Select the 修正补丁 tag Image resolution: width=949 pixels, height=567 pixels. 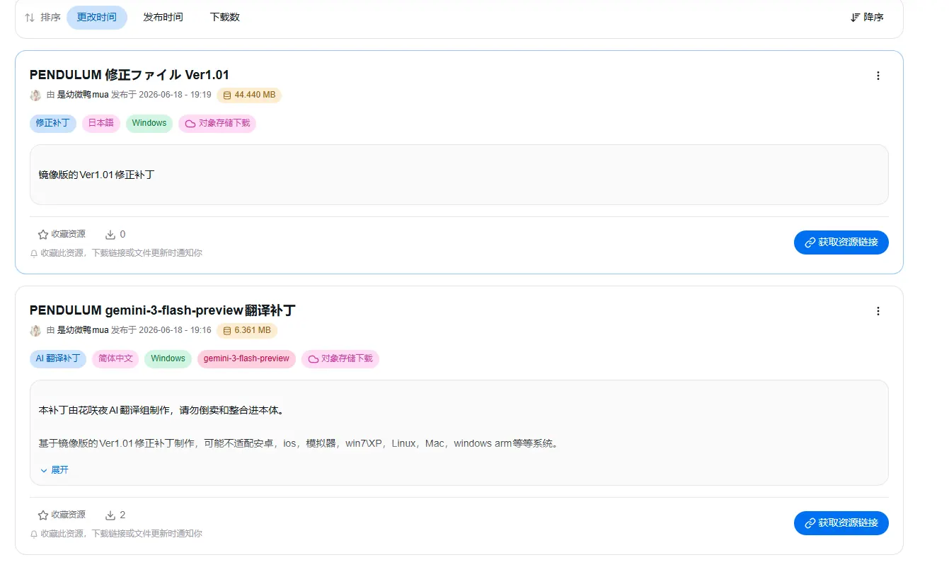coord(53,123)
